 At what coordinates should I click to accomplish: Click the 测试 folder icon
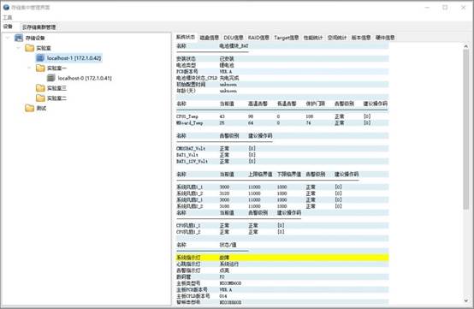pyautogui.click(x=30, y=108)
